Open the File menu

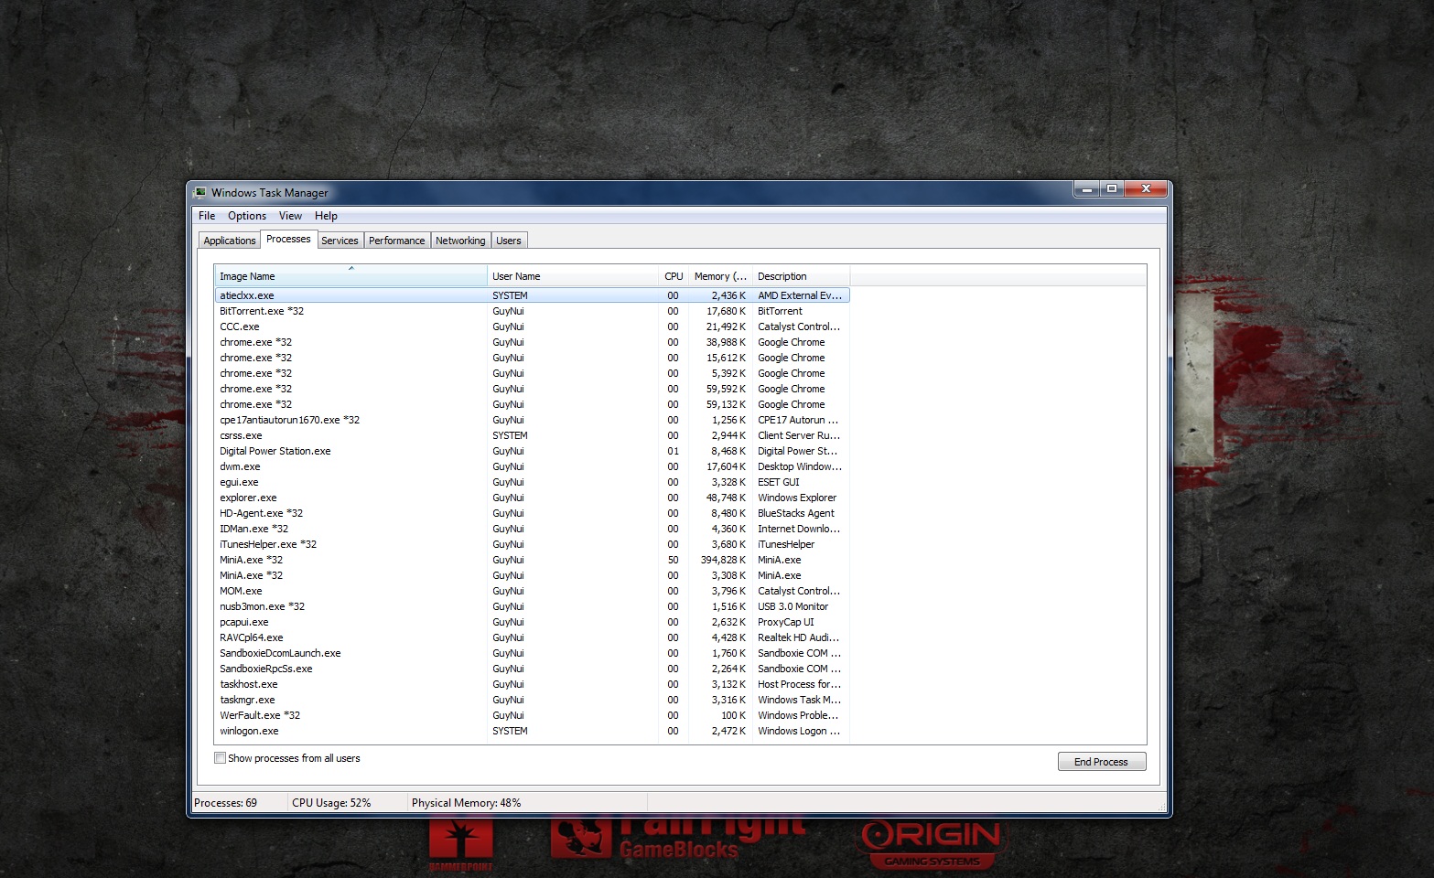pyautogui.click(x=207, y=216)
